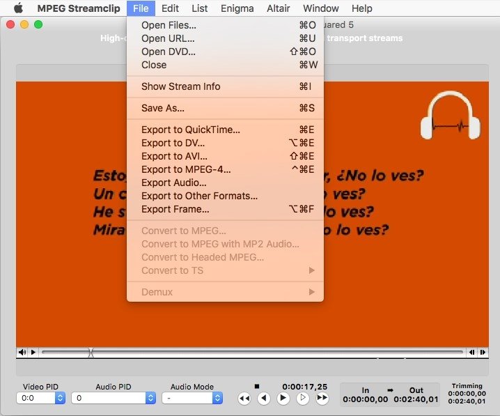The height and width of the screenshot is (416, 500).
Task: Choose Export to QuickTime…
Action: 225,130
